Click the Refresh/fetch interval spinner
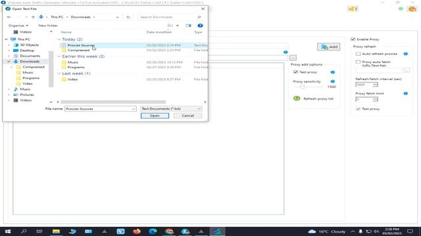This screenshot has height=236, width=421. 366,85
